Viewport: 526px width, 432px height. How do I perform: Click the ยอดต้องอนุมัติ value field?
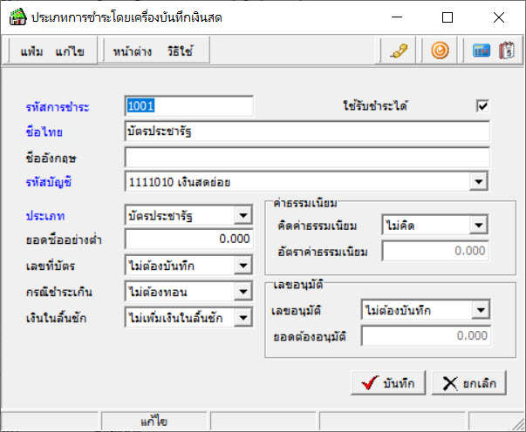point(426,335)
